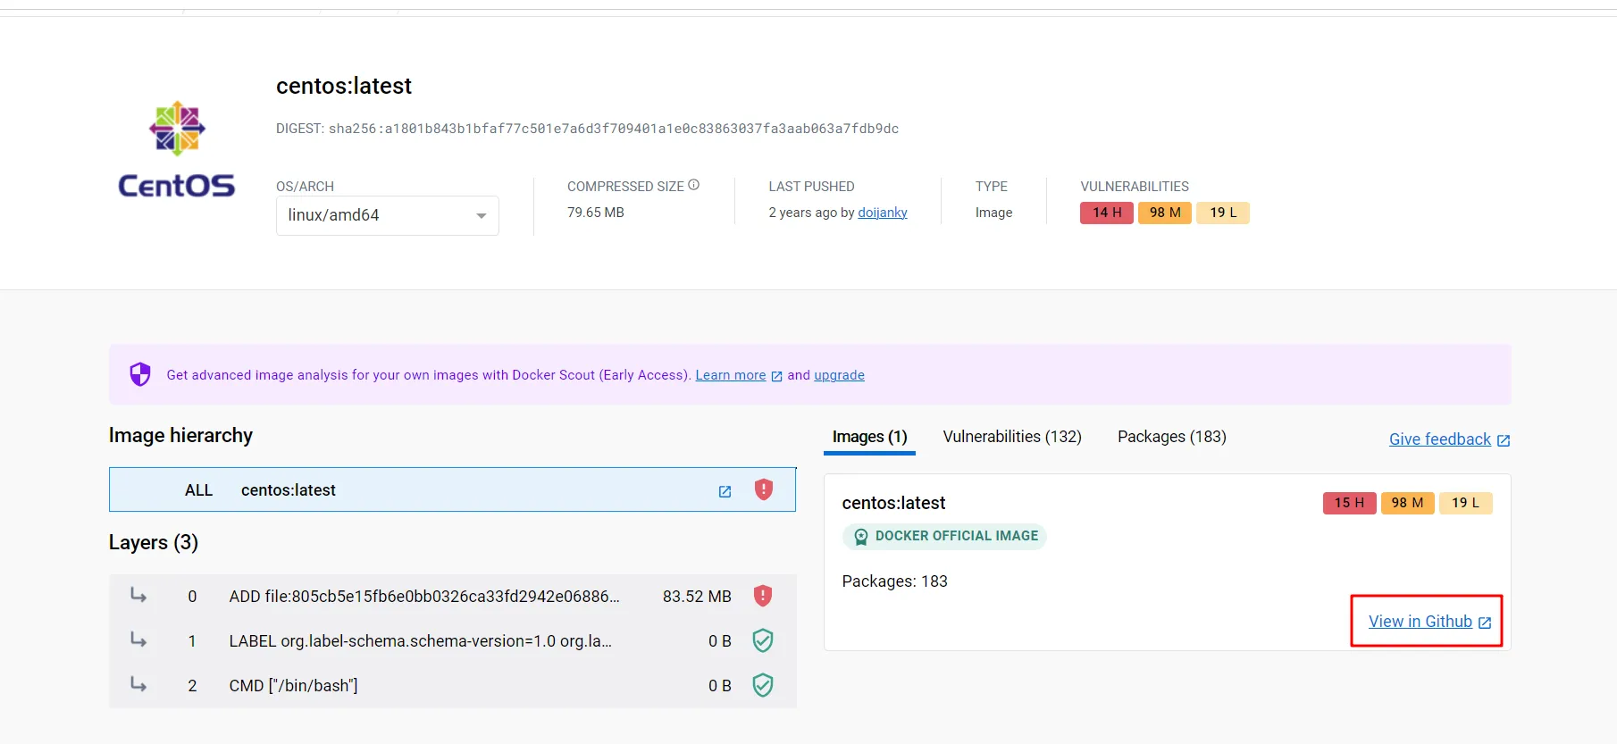The width and height of the screenshot is (1617, 744).
Task: Click the compressed size info icon
Action: pos(694,185)
